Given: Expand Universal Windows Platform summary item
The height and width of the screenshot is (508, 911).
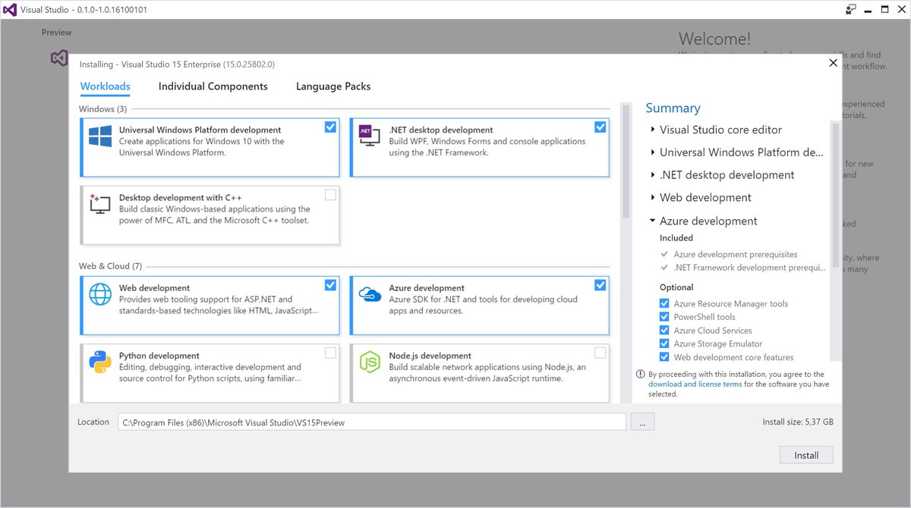Looking at the screenshot, I should (x=652, y=152).
